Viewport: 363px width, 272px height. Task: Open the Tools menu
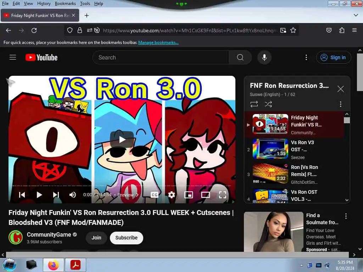tap(85, 4)
